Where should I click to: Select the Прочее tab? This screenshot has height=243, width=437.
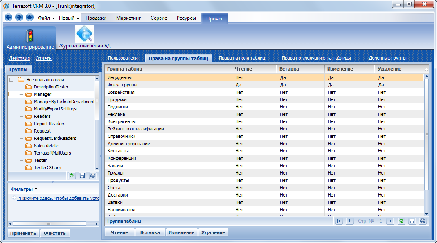click(215, 19)
